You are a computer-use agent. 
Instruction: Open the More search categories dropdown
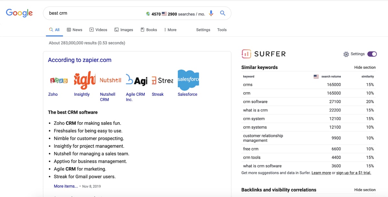click(x=170, y=29)
